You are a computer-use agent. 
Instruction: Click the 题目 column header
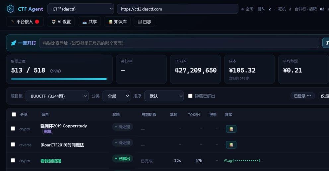pyautogui.click(x=45, y=115)
